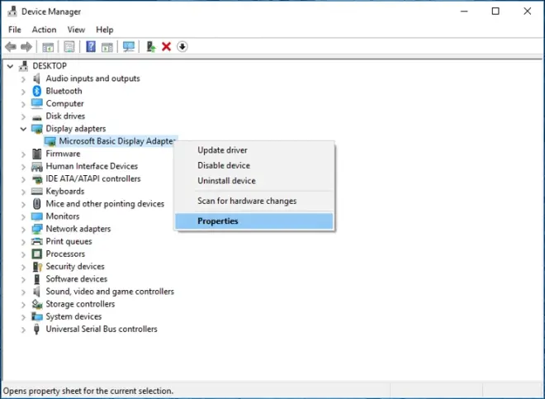Expand the Network adapters category
The height and width of the screenshot is (399, 545).
click(23, 230)
